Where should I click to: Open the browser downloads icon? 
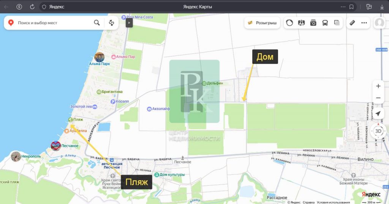[382, 7]
